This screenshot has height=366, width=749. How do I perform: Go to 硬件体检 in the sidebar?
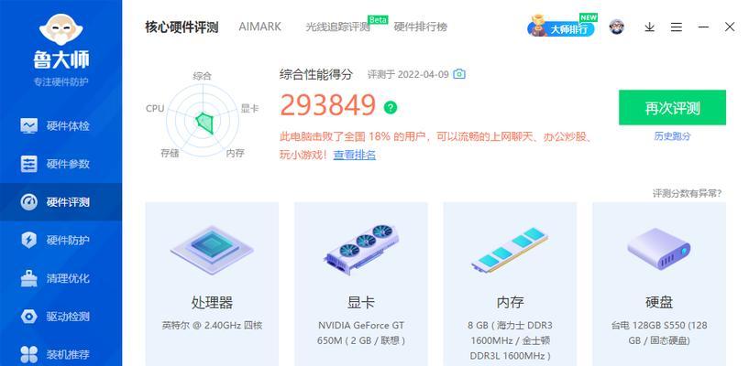tap(61, 126)
